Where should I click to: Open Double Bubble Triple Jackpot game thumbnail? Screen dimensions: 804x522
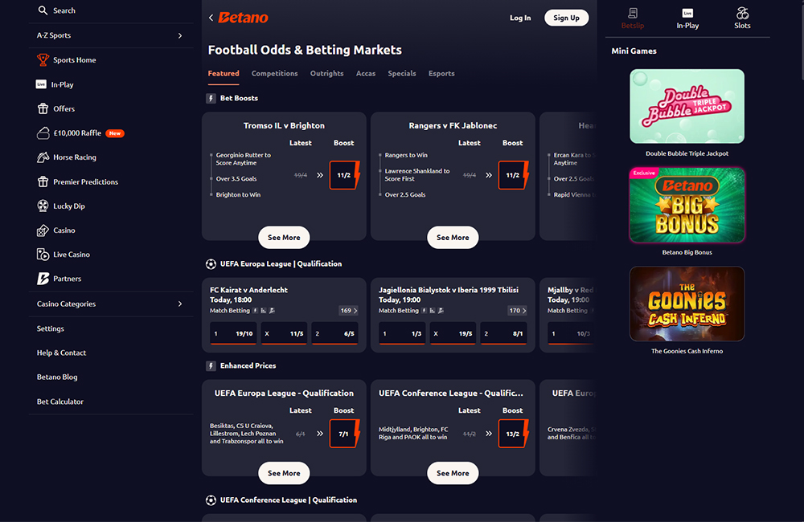click(687, 107)
